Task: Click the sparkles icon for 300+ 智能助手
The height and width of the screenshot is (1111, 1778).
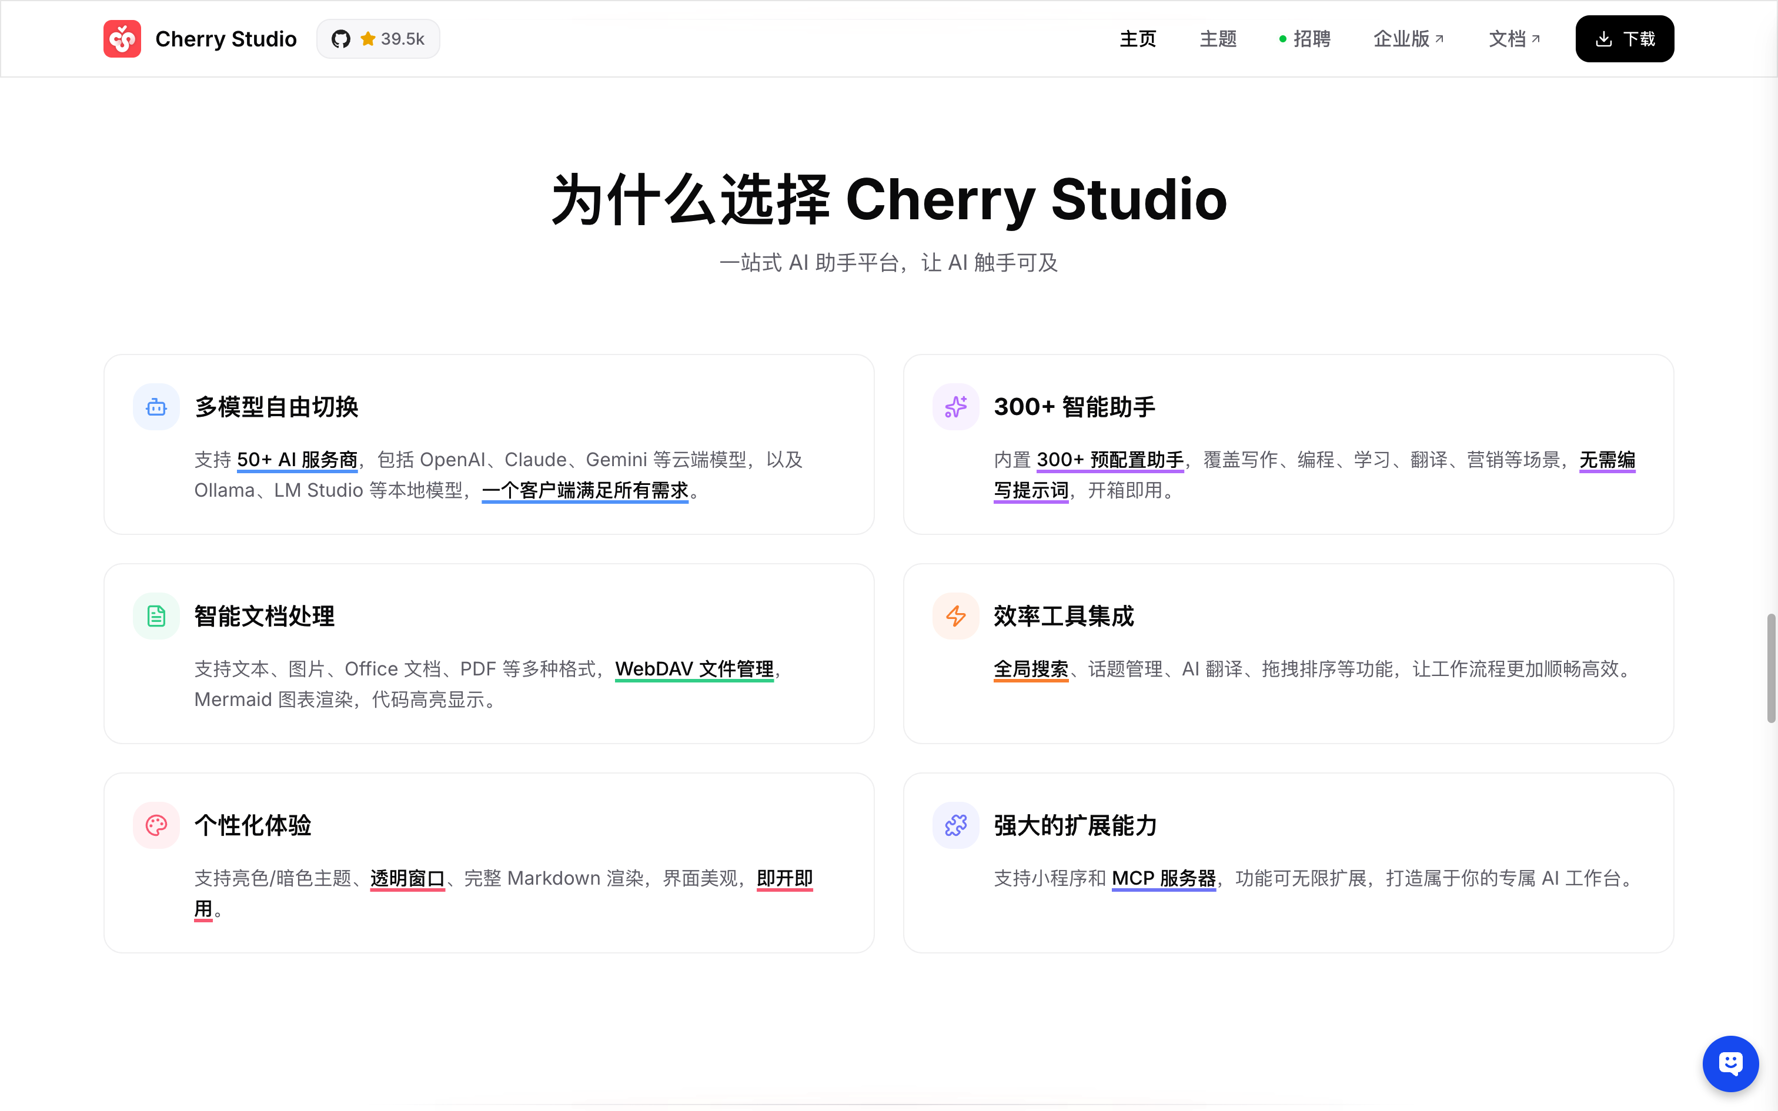Action: [x=956, y=407]
